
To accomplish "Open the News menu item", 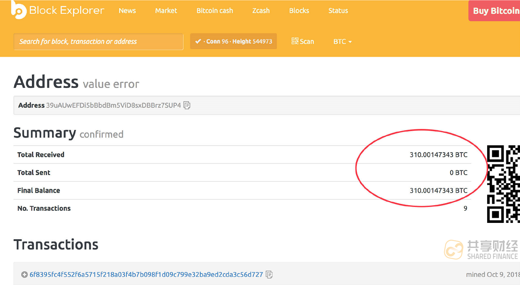I will (x=127, y=11).
